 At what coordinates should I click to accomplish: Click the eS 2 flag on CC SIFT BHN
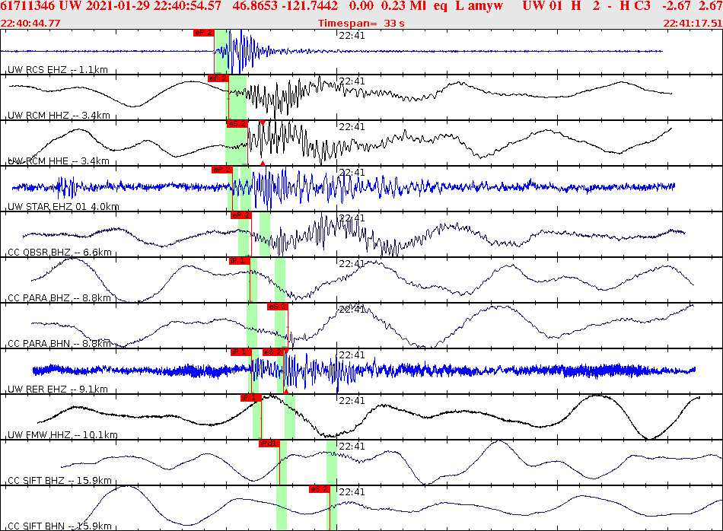318,491
